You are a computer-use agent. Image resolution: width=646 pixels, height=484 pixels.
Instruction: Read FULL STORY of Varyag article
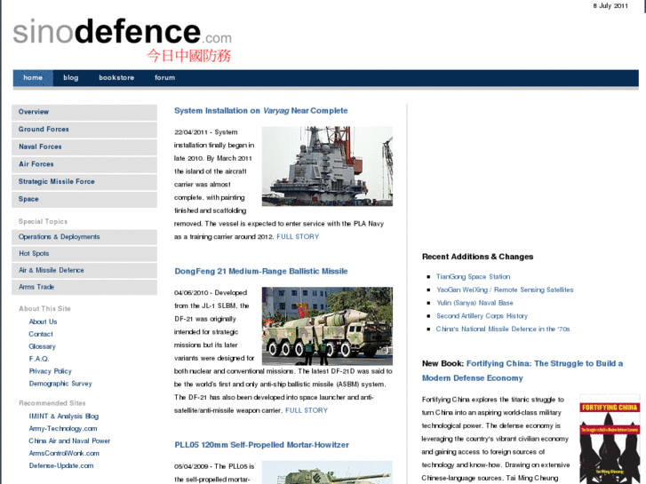(298, 237)
